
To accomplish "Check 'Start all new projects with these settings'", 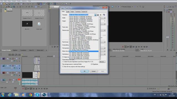I will (x=63, y=67).
